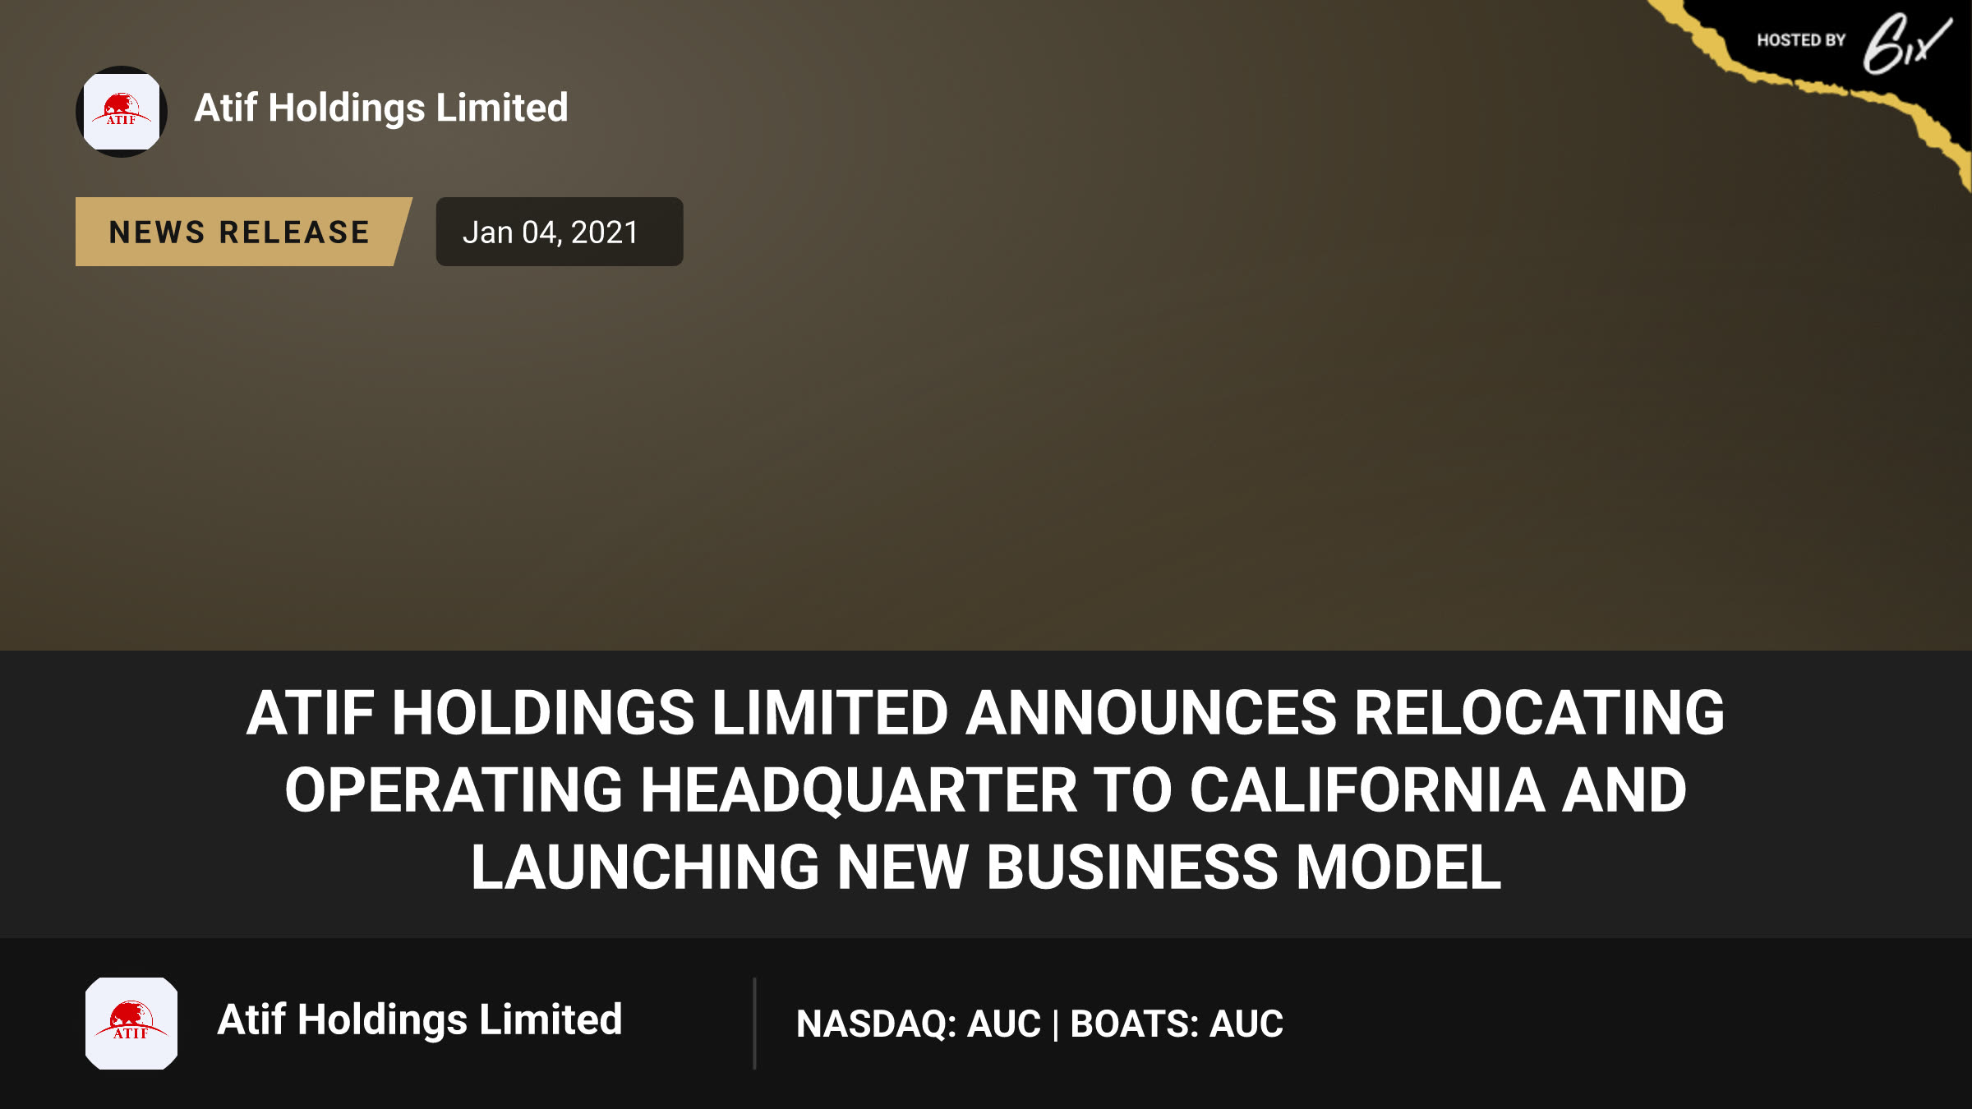The image size is (1972, 1109).
Task: Select the NEWS RELEASE badge
Action: coord(243,232)
